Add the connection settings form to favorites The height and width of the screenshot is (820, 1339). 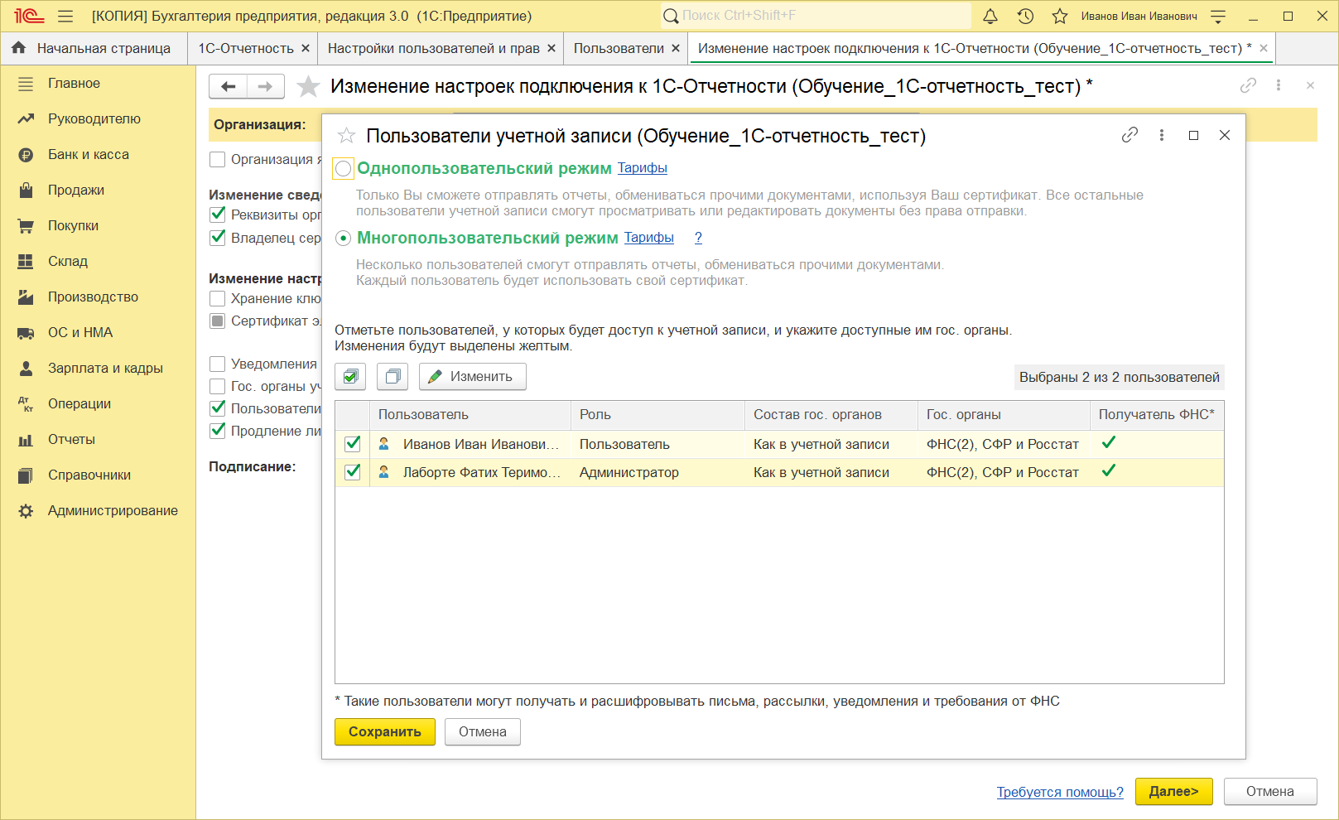[x=308, y=86]
